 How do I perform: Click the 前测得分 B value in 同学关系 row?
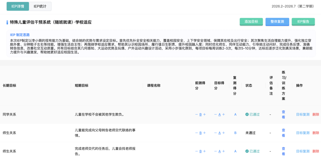(x=200, y=114)
